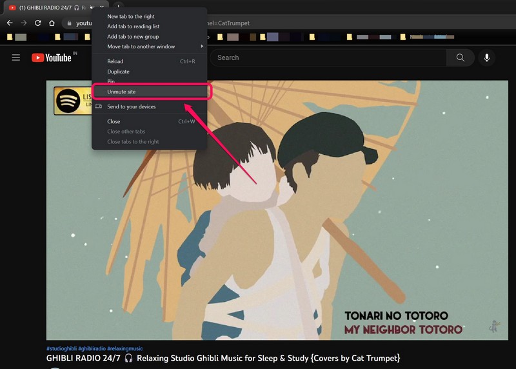
Task: Click the browser back arrow
Action: tap(10, 23)
